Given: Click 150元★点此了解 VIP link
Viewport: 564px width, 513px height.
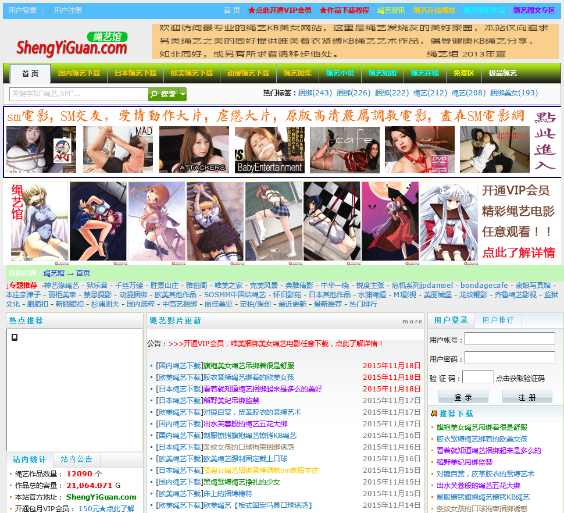Looking at the screenshot, I should click(x=106, y=509).
